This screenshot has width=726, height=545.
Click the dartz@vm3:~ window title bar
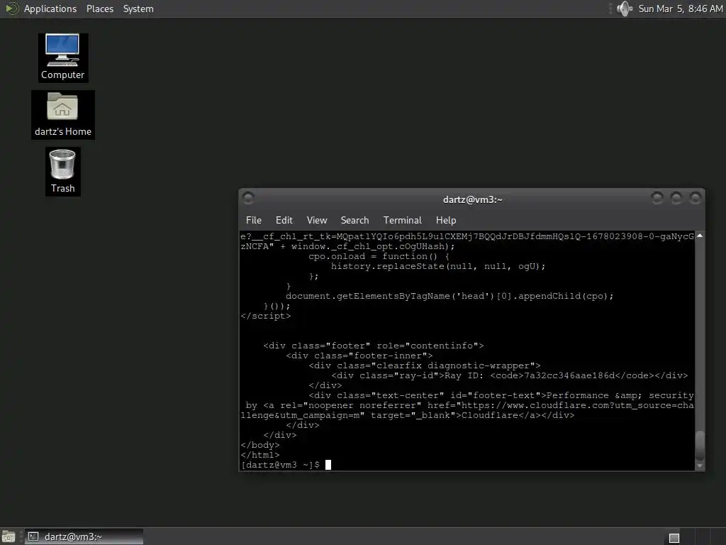point(472,199)
